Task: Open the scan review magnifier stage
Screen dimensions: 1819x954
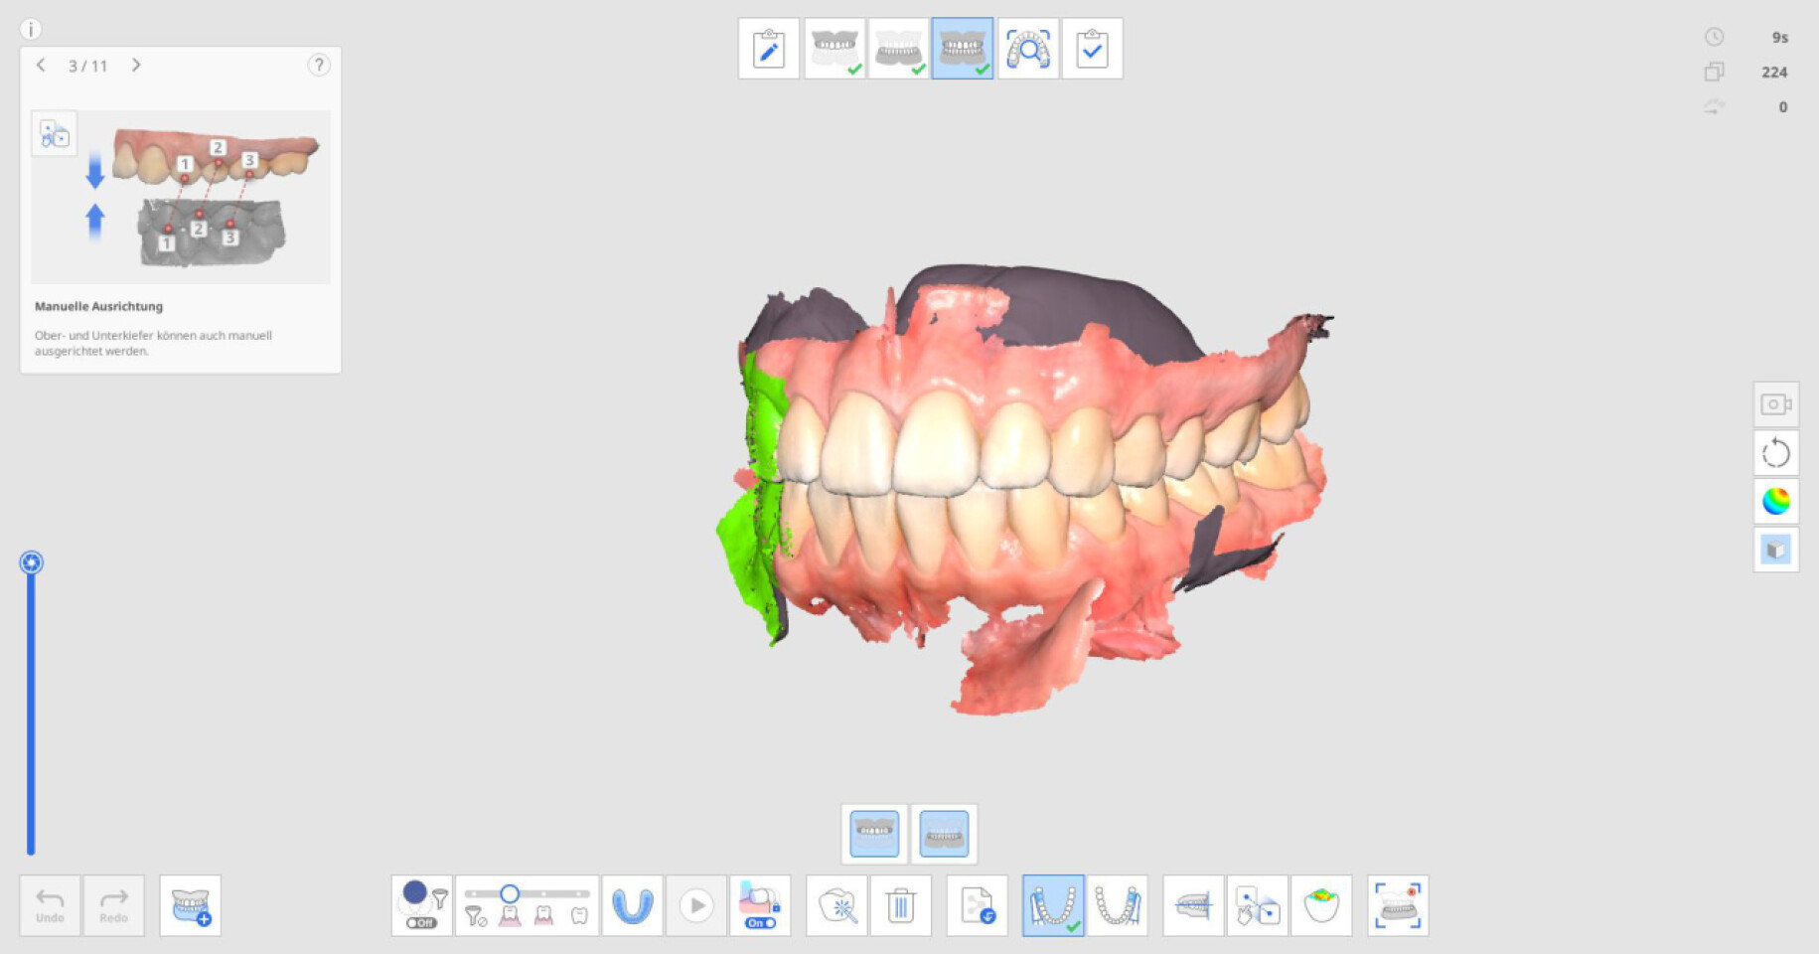Action: 1027,49
